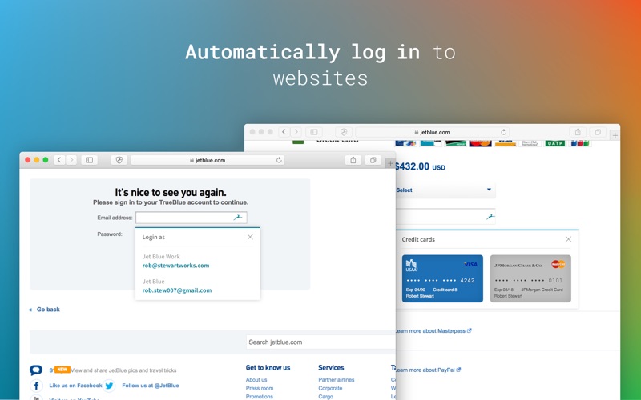
Task: Click the Email address input field
Action: pos(191,218)
